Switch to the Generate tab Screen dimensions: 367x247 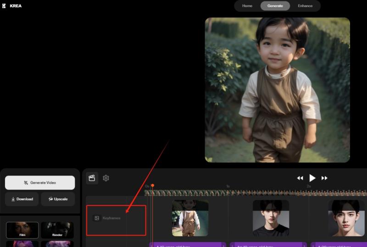275,6
